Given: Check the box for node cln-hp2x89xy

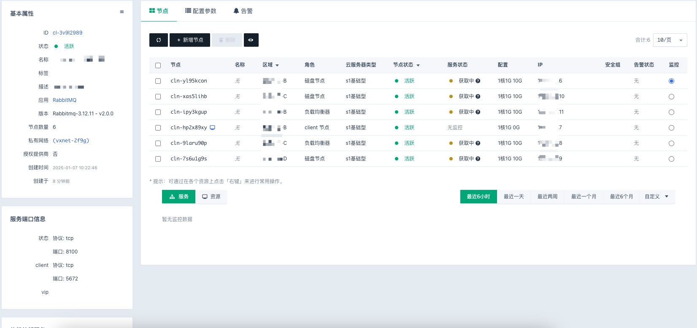Looking at the screenshot, I should tap(158, 128).
